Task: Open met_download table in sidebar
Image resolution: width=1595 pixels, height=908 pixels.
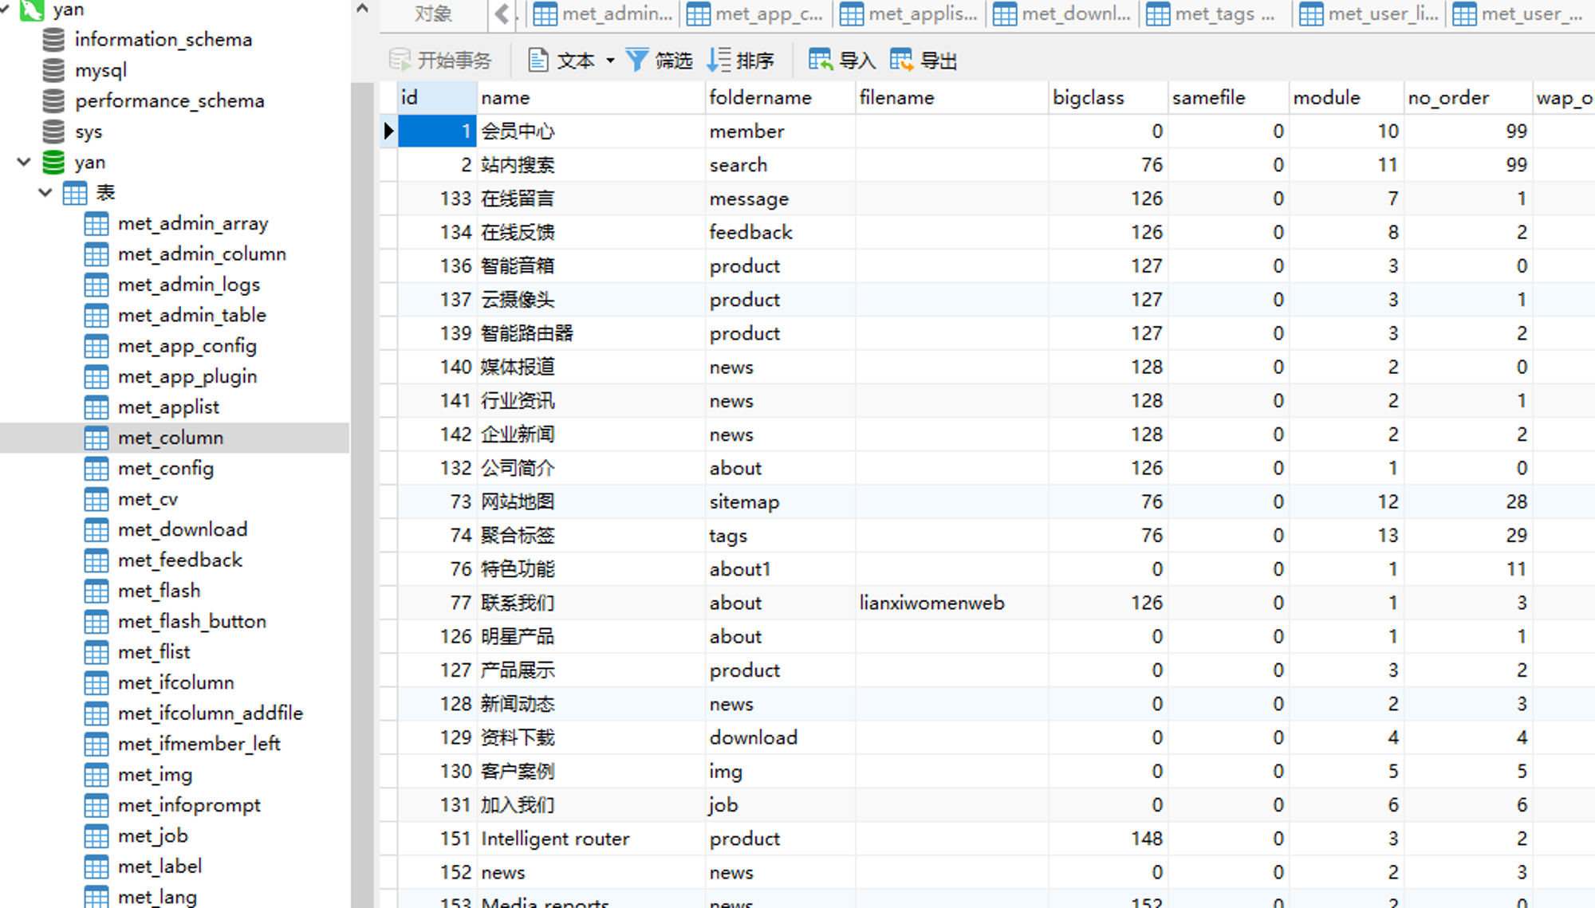Action: (183, 530)
